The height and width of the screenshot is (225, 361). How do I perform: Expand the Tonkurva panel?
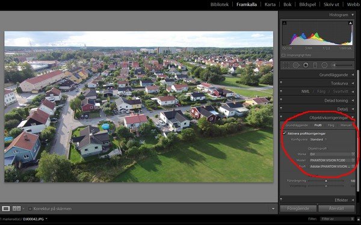click(353, 84)
